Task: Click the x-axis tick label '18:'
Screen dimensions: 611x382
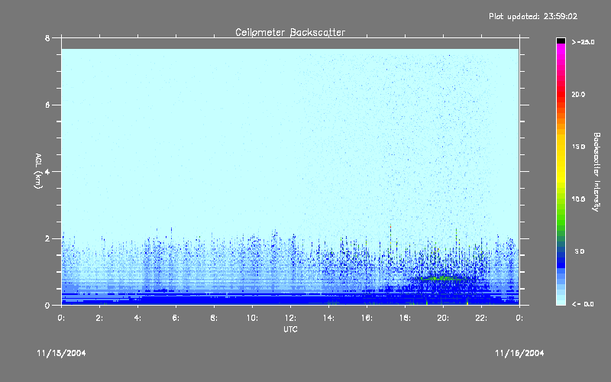Action: [x=405, y=318]
